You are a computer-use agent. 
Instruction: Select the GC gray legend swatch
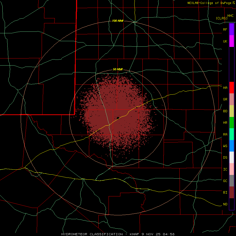pos(232,181)
